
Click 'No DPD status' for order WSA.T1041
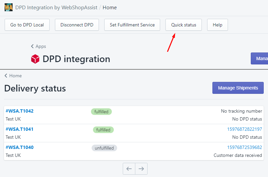tap(247, 137)
